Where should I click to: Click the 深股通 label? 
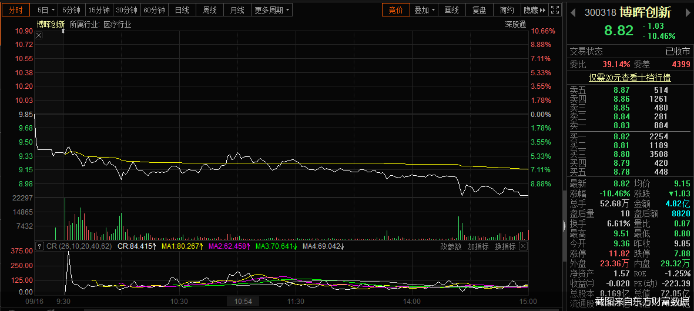click(x=515, y=24)
